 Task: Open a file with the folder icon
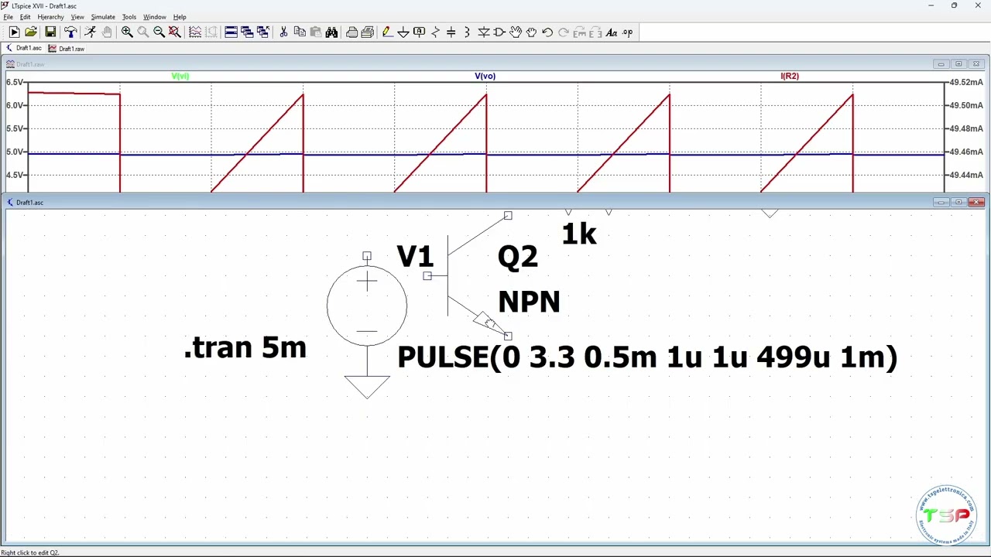coord(31,32)
